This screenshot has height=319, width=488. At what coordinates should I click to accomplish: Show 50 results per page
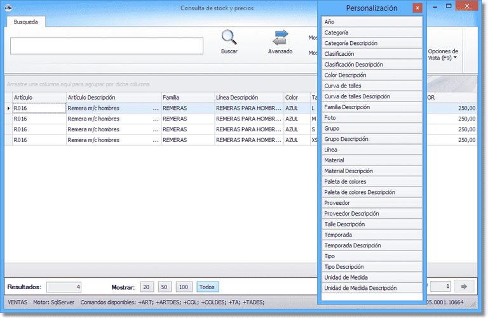pyautogui.click(x=165, y=287)
